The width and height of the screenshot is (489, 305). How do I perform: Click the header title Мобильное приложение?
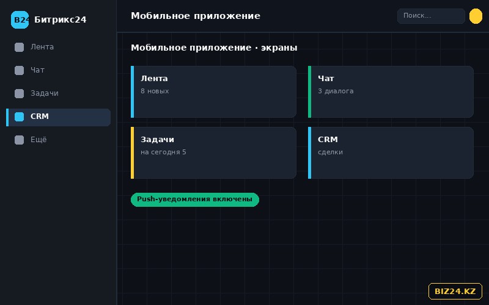[196, 16]
